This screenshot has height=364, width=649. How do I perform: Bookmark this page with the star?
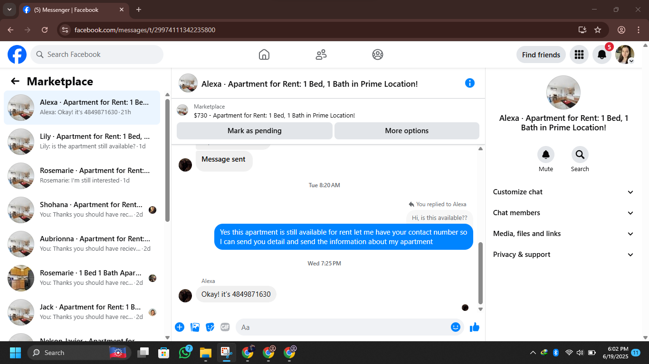[x=598, y=30]
